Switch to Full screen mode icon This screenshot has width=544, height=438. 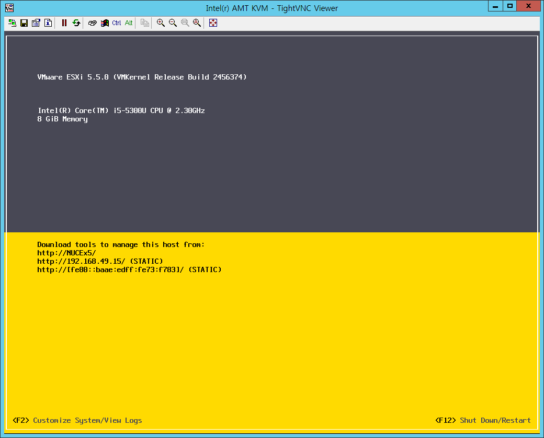click(213, 23)
